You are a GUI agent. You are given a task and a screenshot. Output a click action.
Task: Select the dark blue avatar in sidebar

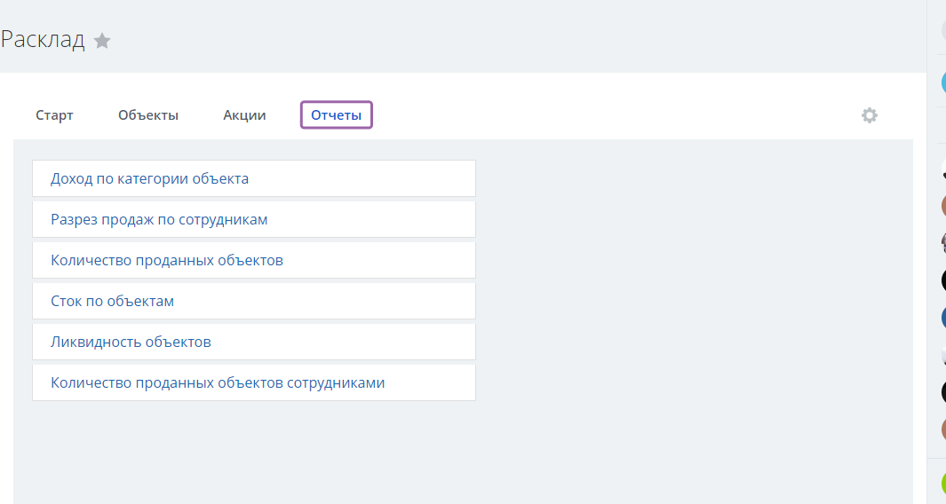[943, 318]
